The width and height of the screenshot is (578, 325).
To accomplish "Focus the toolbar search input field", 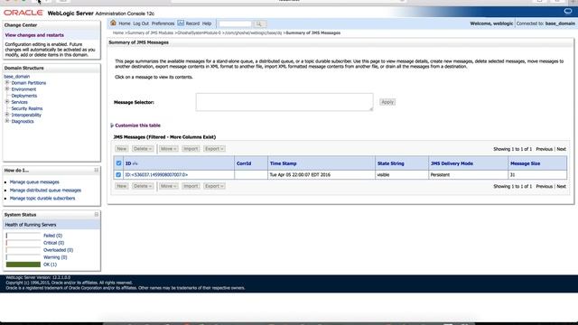I will point(235,24).
